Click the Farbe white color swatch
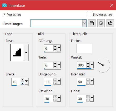This screenshot has width=116, height=111. pos(84,49)
